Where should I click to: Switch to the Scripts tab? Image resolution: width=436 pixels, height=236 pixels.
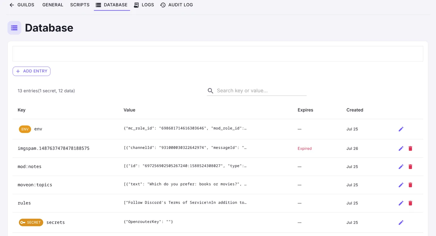(x=80, y=5)
